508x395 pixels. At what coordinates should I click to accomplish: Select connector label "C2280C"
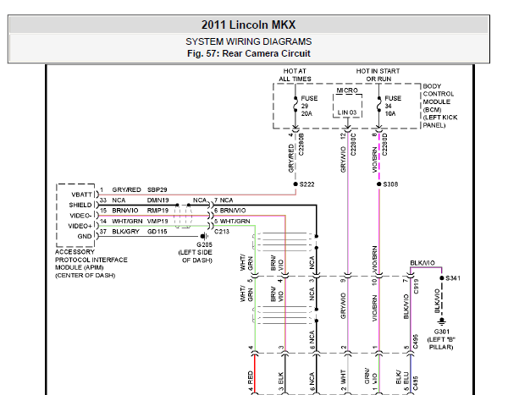[x=353, y=144]
